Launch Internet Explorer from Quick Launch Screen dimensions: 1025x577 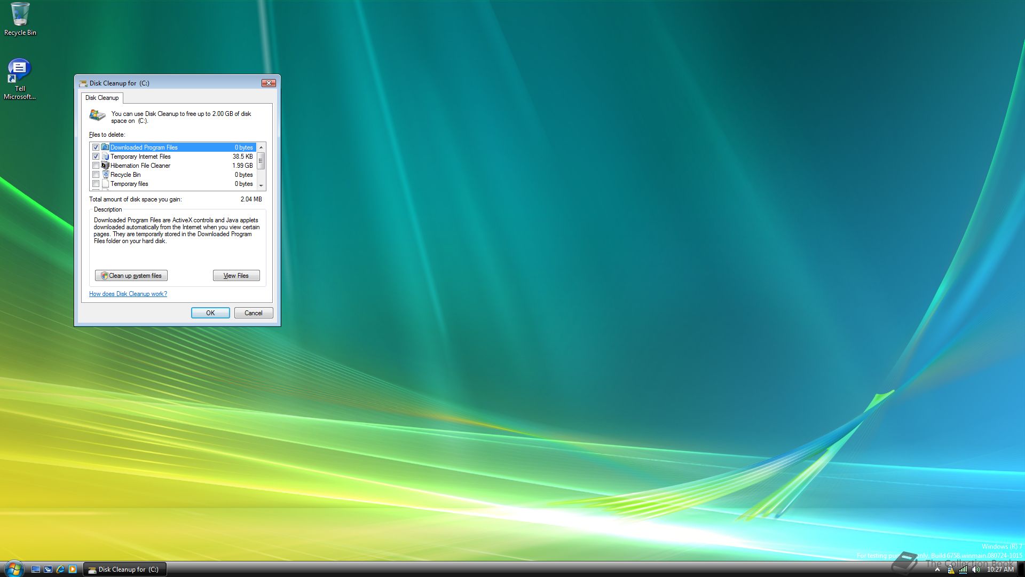(x=60, y=570)
